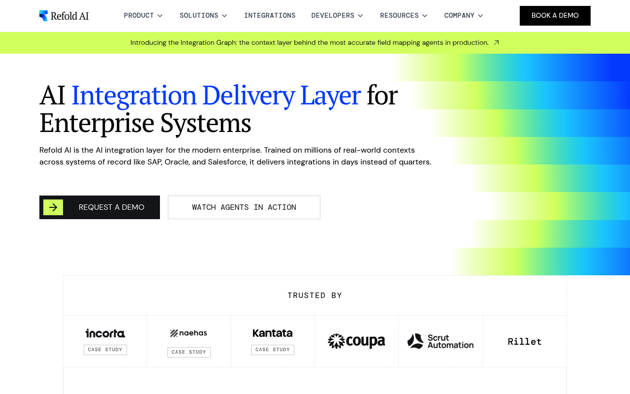The height and width of the screenshot is (394, 630).
Task: Expand the Product menu
Action: pyautogui.click(x=143, y=16)
